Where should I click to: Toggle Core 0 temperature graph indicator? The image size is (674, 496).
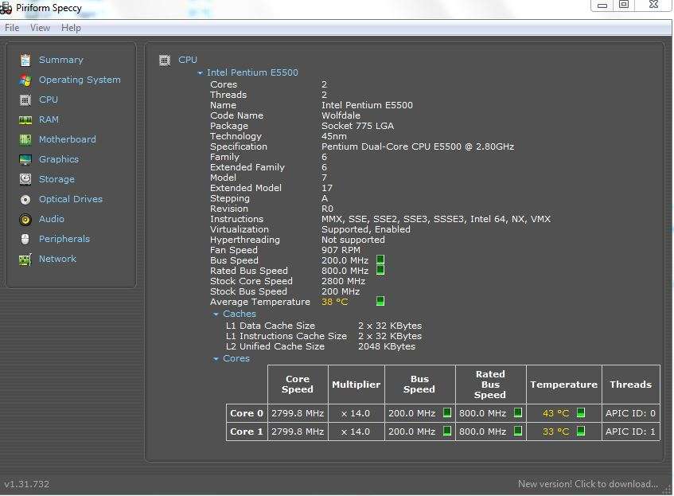(x=581, y=413)
